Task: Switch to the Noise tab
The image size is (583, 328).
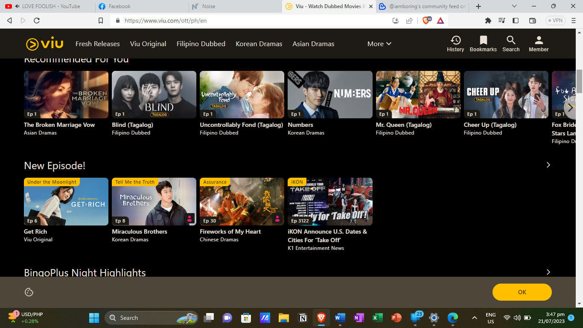Action: coord(235,6)
